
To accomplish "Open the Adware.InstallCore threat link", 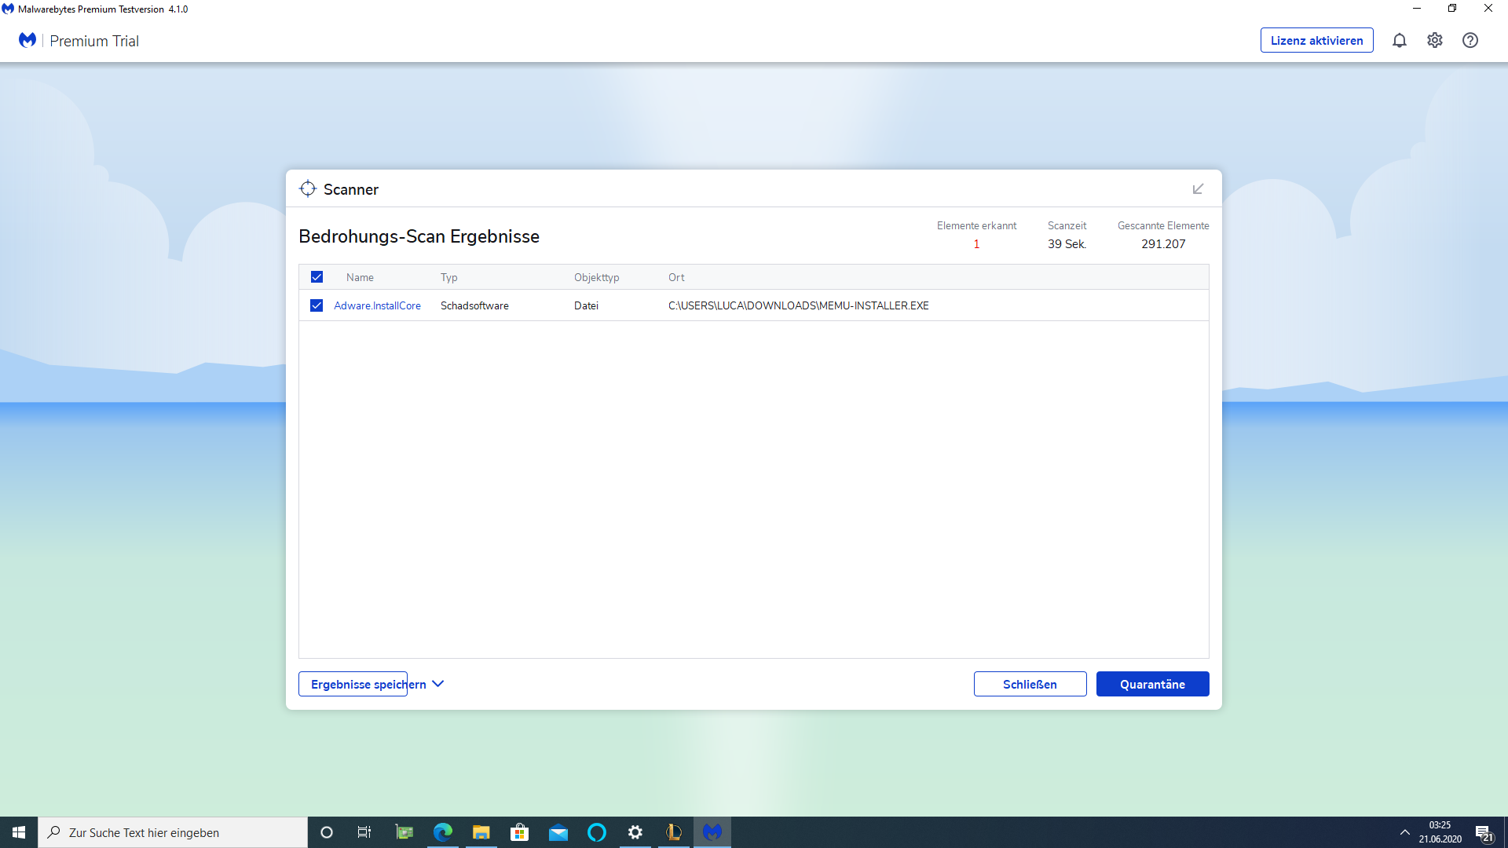I will point(377,305).
